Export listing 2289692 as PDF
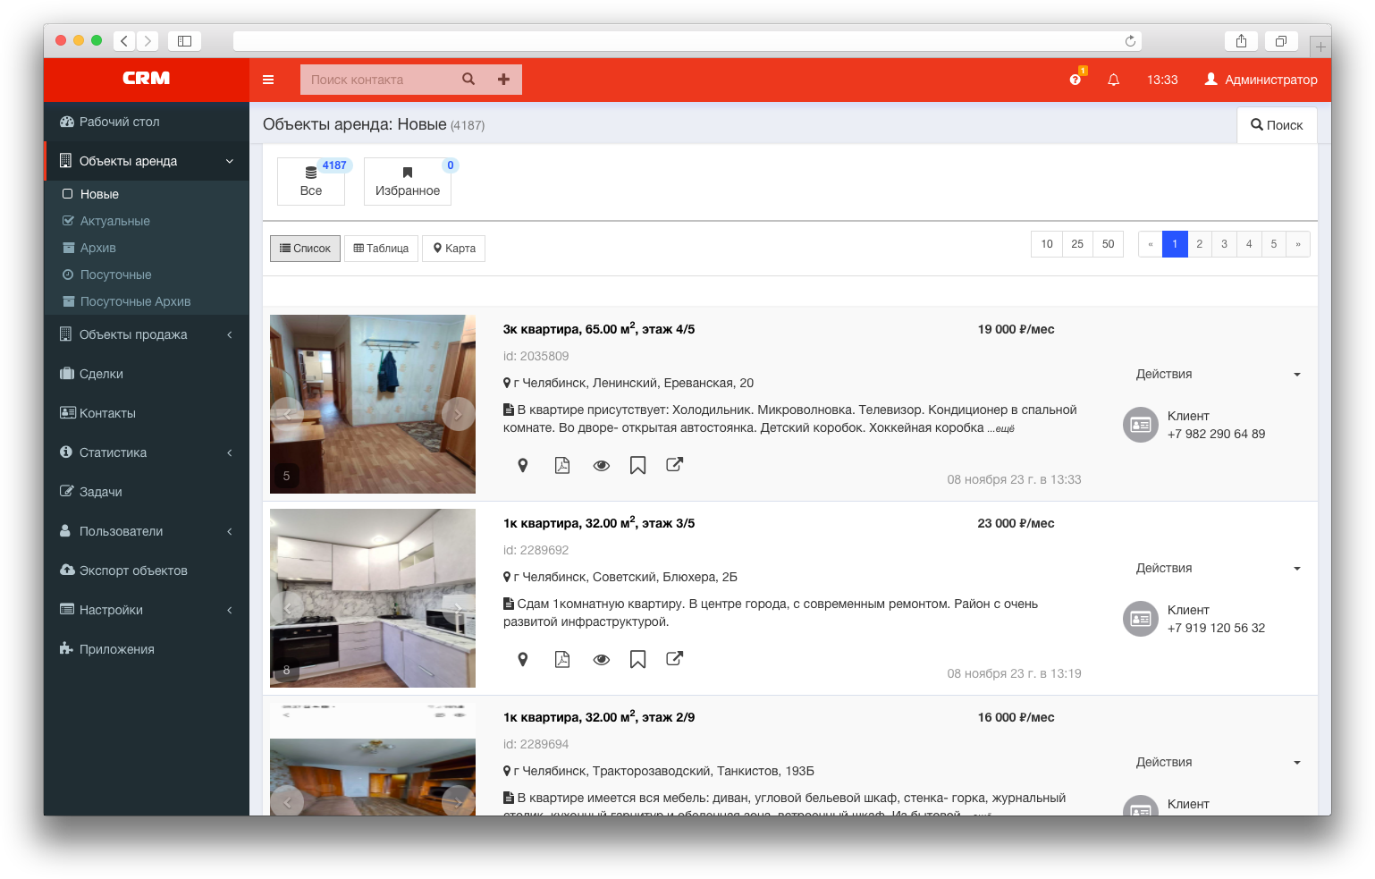Image resolution: width=1375 pixels, height=879 pixels. point(562,659)
